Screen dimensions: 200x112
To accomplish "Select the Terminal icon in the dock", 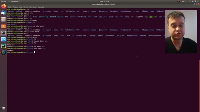I will [3, 33].
